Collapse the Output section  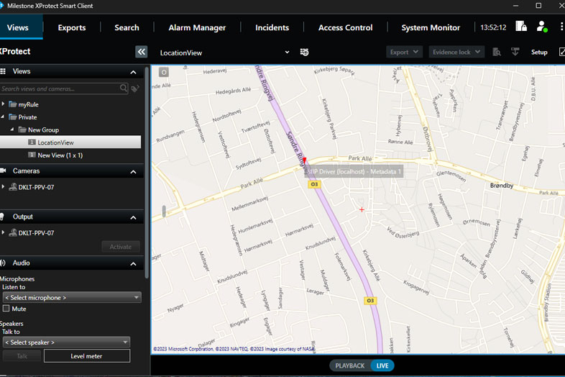click(133, 217)
